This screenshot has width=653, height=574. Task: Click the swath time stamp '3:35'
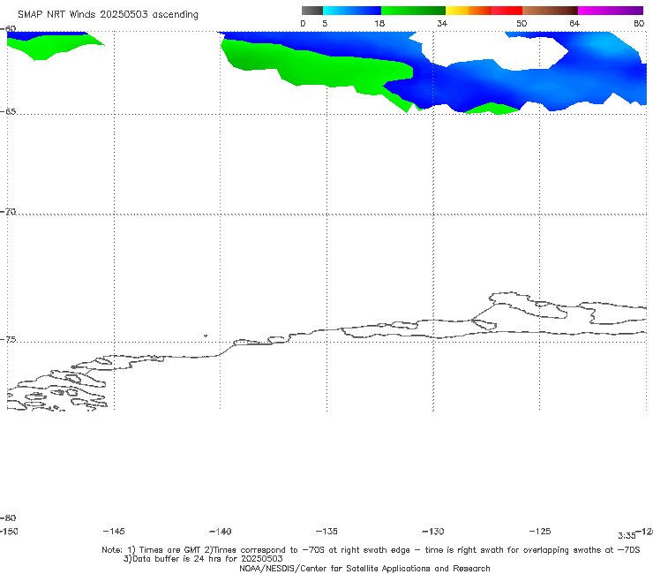pyautogui.click(x=627, y=536)
